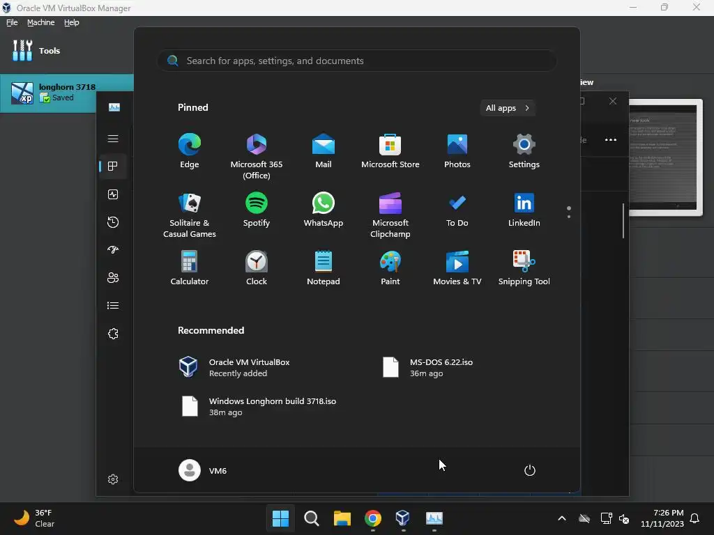This screenshot has height=535, width=714.
Task: Launch Microsoft 365 (Office) app
Action: pyautogui.click(x=257, y=157)
